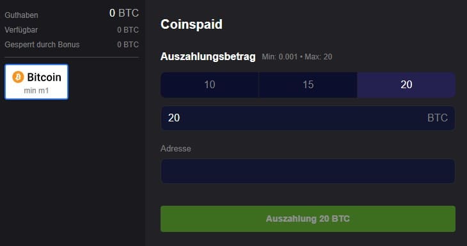The image size is (467, 246).
Task: Click the Gesperrt durch Bonus label
Action: pos(42,45)
